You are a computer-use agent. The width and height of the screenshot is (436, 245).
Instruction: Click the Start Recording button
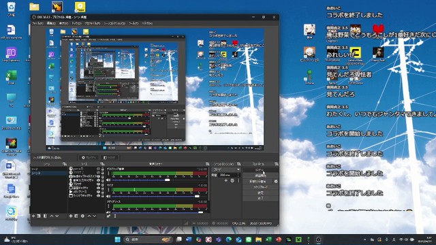260,176
